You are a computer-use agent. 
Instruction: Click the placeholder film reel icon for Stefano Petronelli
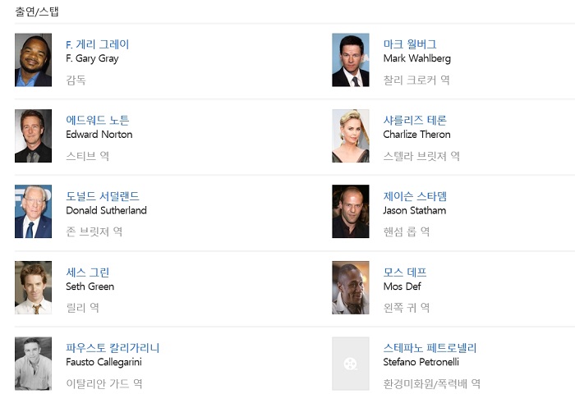350,364
